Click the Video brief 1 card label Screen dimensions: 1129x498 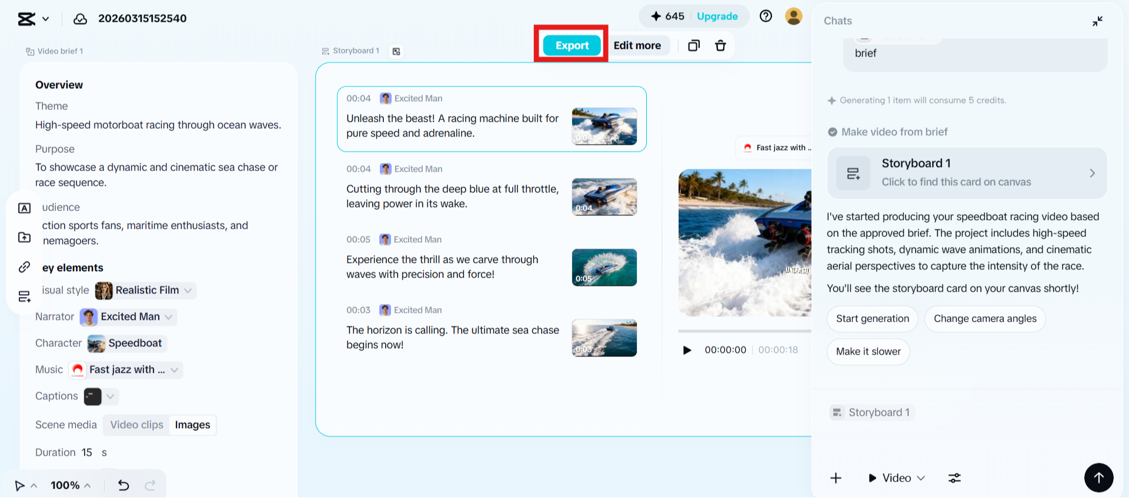pyautogui.click(x=55, y=51)
